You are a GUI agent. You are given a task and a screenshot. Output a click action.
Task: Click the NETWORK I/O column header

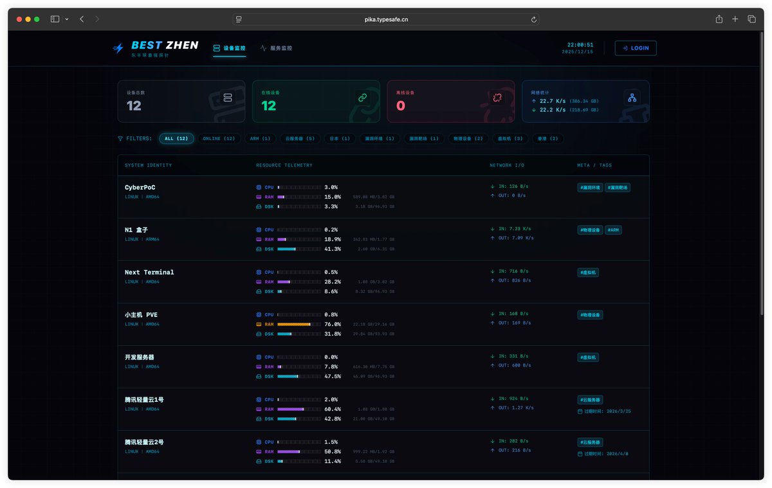pos(507,165)
